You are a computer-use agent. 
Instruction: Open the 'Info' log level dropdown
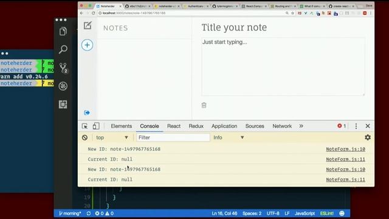tap(229, 137)
